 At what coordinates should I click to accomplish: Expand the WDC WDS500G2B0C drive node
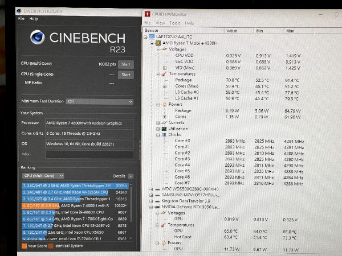pyautogui.click(x=151, y=189)
